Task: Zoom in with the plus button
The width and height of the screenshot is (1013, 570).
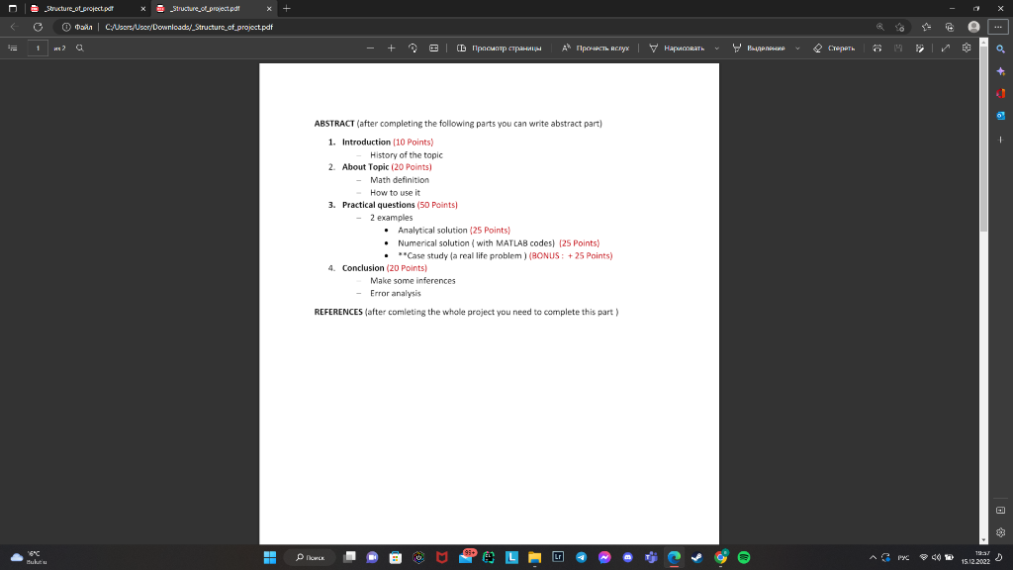Action: pos(392,47)
